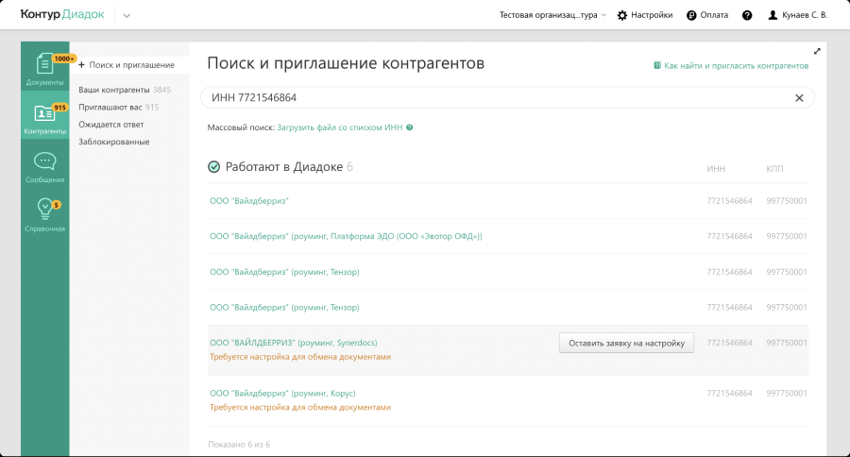
Task: Open Вайлдберриз роуминг Платформа ЭДО result
Action: (346, 236)
